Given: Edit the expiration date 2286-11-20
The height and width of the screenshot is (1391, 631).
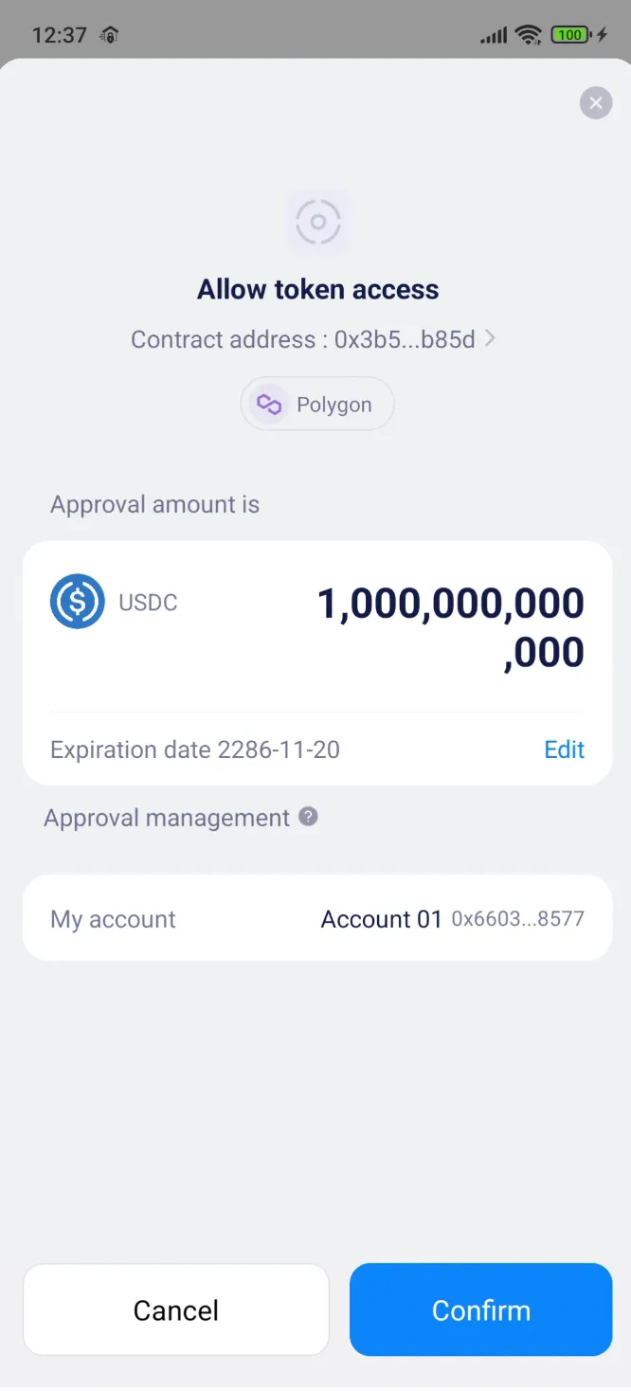Looking at the screenshot, I should click(x=564, y=750).
